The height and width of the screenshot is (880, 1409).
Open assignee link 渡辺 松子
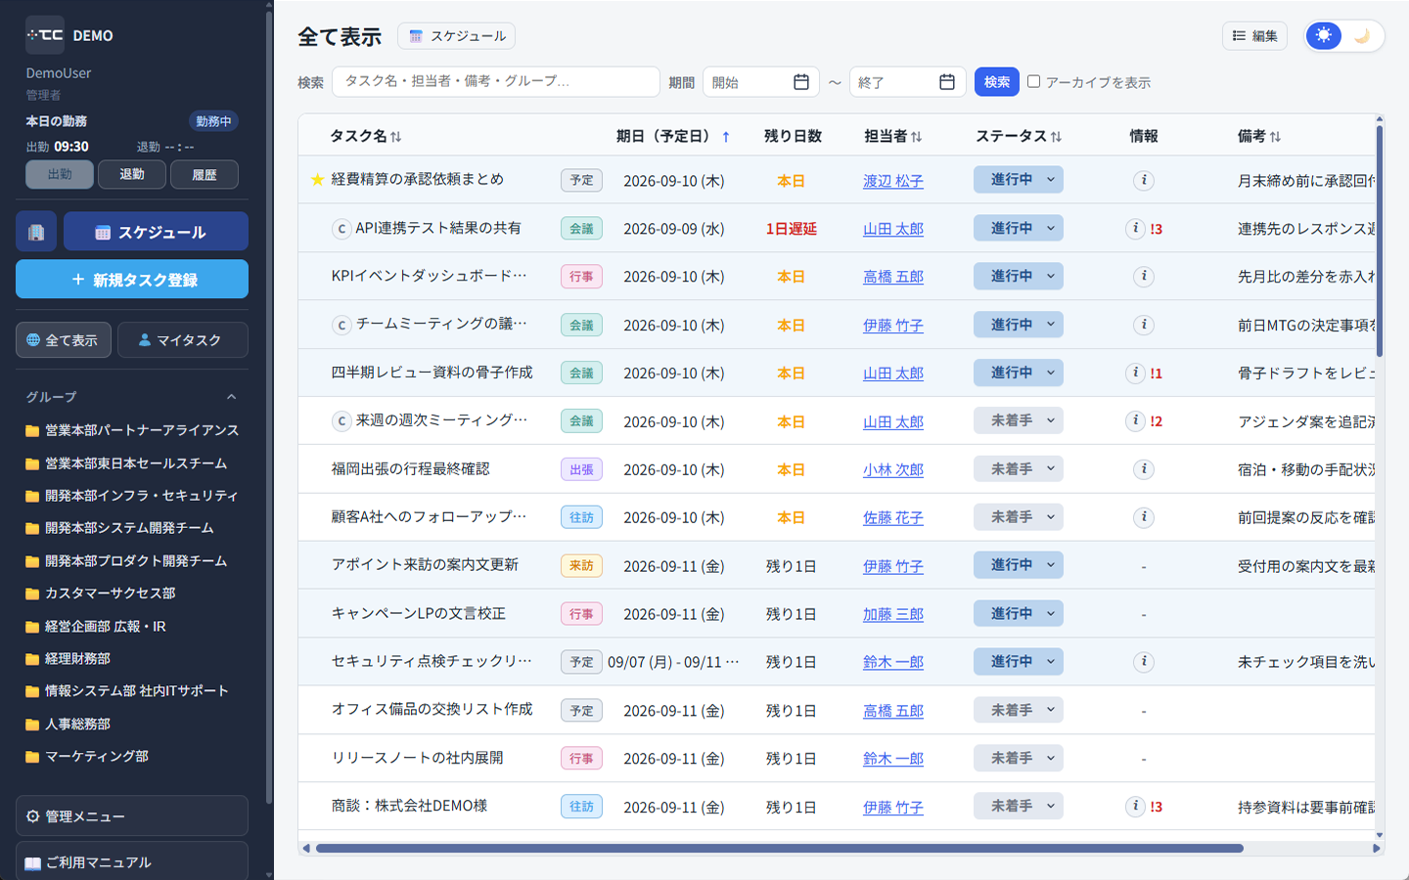tap(892, 181)
